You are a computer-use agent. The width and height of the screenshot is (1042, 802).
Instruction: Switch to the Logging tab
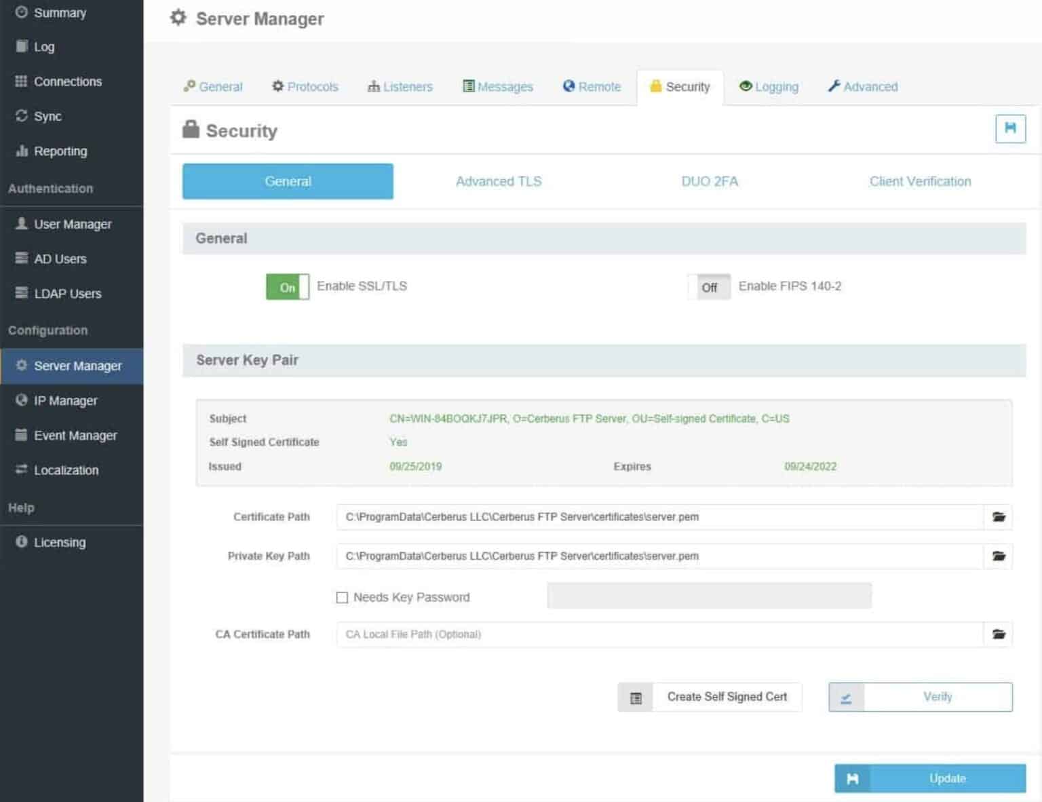point(769,87)
